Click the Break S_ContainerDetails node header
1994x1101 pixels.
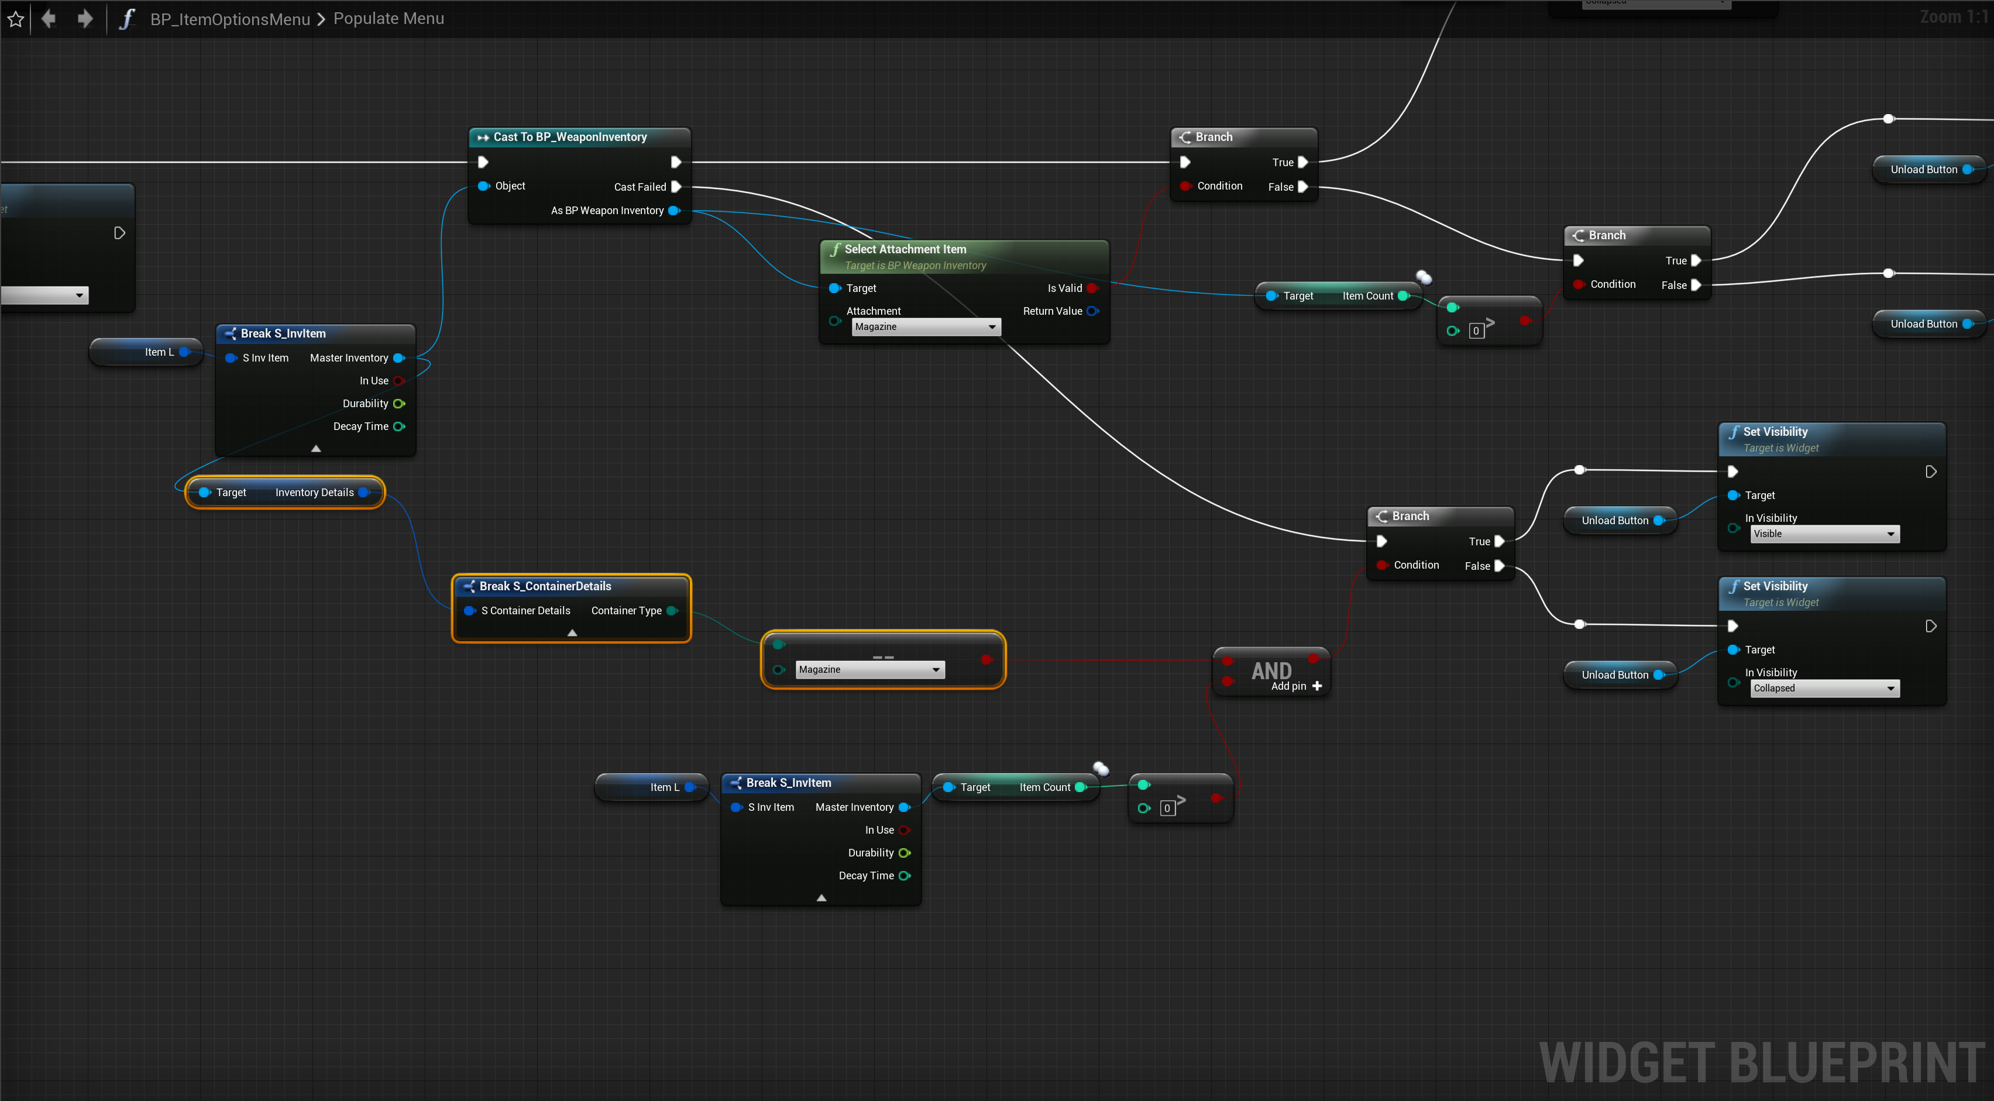pyautogui.click(x=545, y=586)
